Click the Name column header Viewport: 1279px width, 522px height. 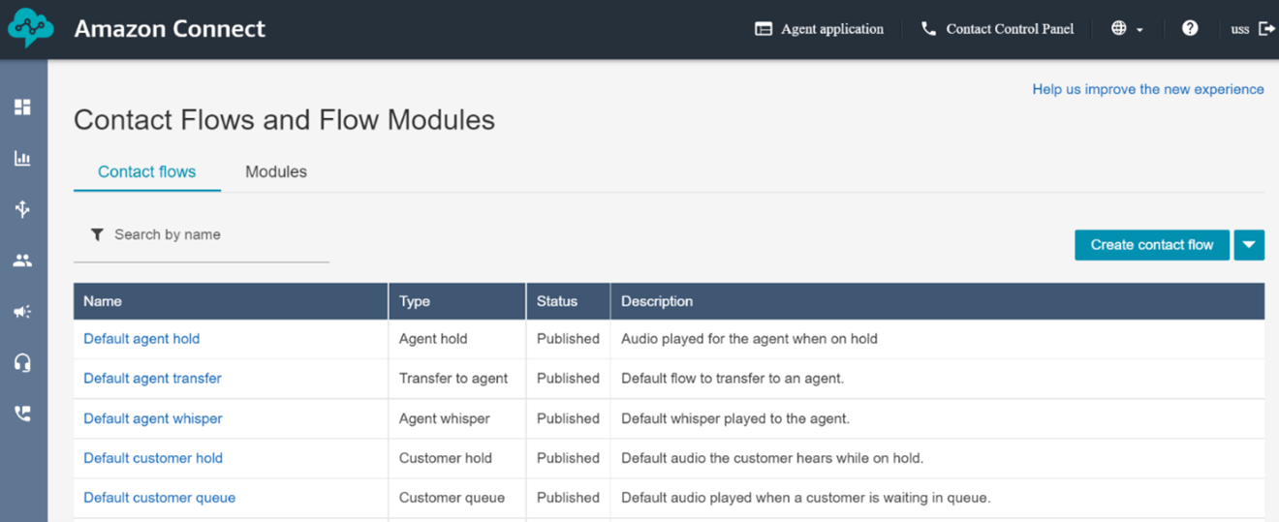(x=231, y=301)
